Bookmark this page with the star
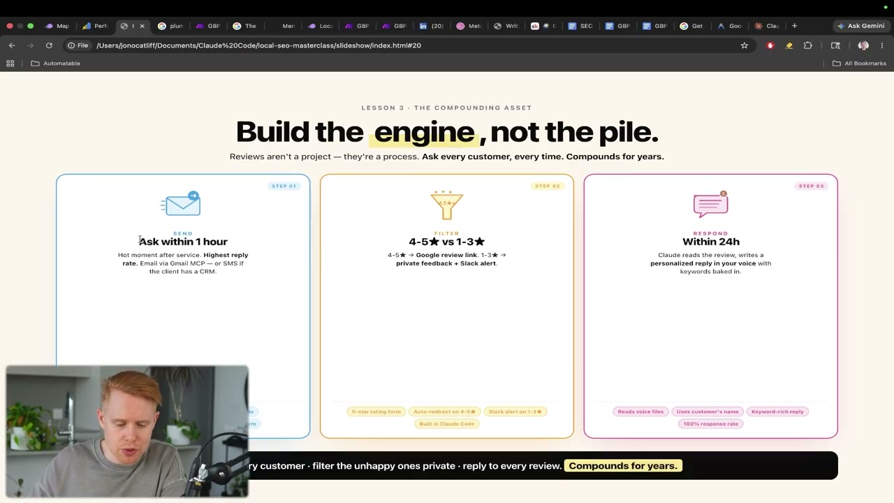 point(745,45)
